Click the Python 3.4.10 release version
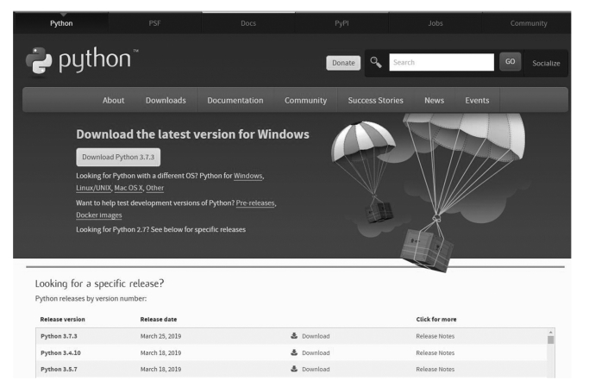Image resolution: width=589 pixels, height=386 pixels. 60,352
